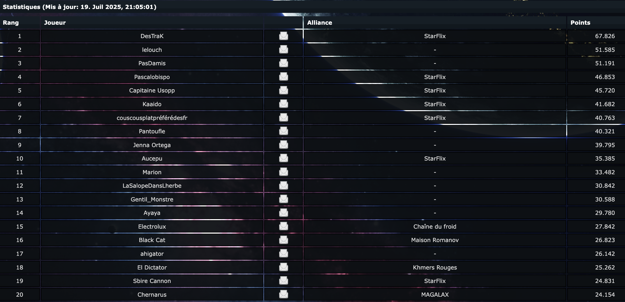
Task: Select player LaSalopeDansLherbe
Action: (152, 186)
